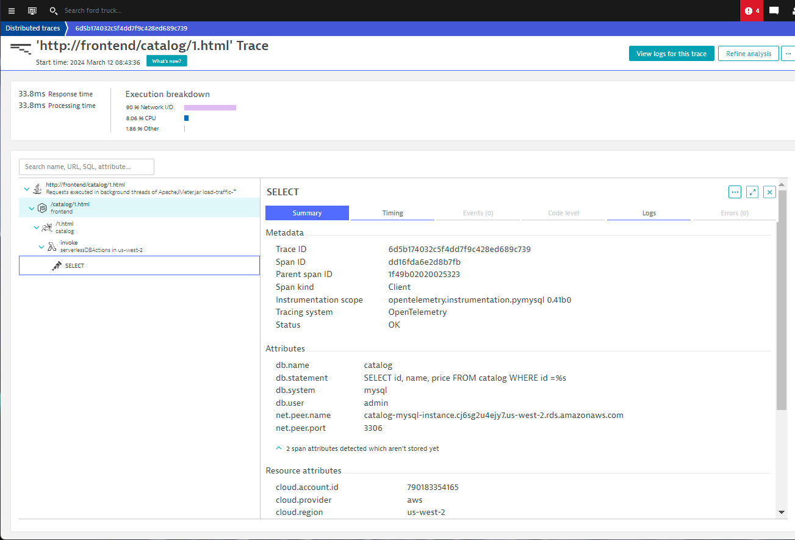This screenshot has height=540, width=795.
Task: Click the Java icon of root request
Action: click(x=37, y=189)
